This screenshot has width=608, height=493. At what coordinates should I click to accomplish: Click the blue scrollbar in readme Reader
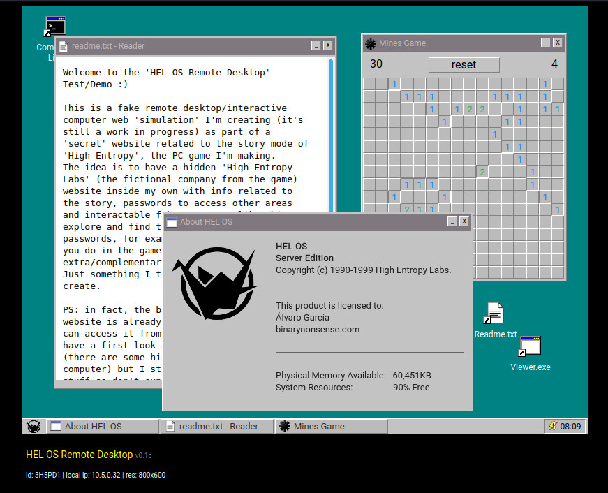pos(331,135)
